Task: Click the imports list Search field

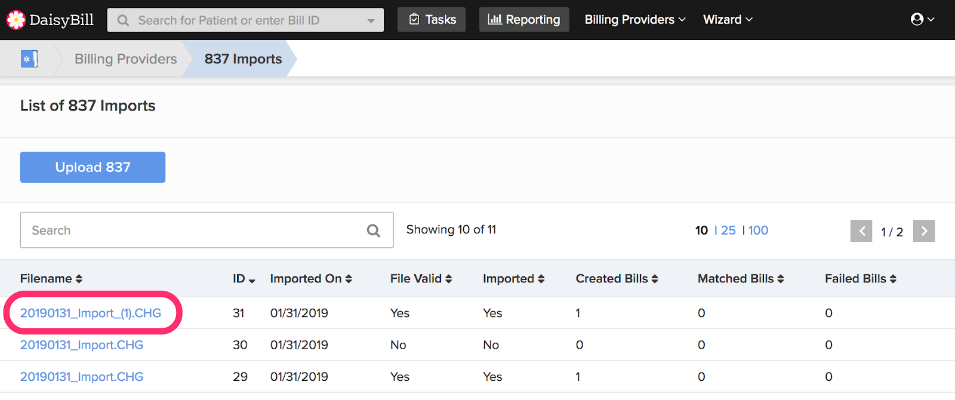Action: click(207, 230)
